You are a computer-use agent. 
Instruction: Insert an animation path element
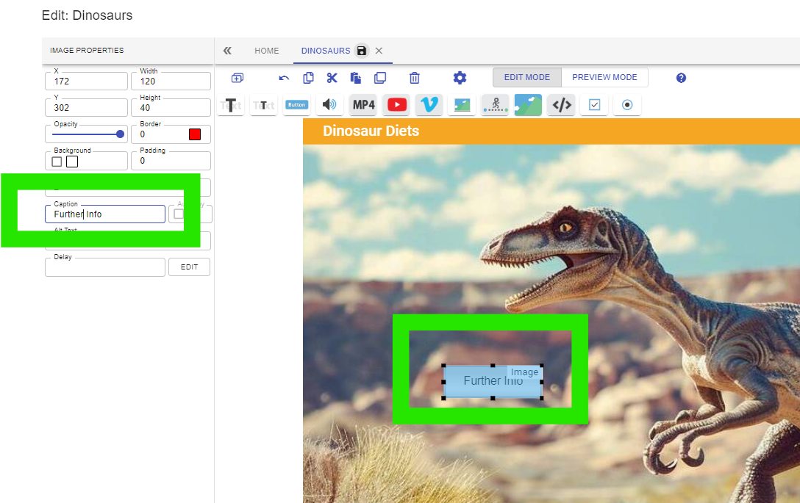click(495, 105)
